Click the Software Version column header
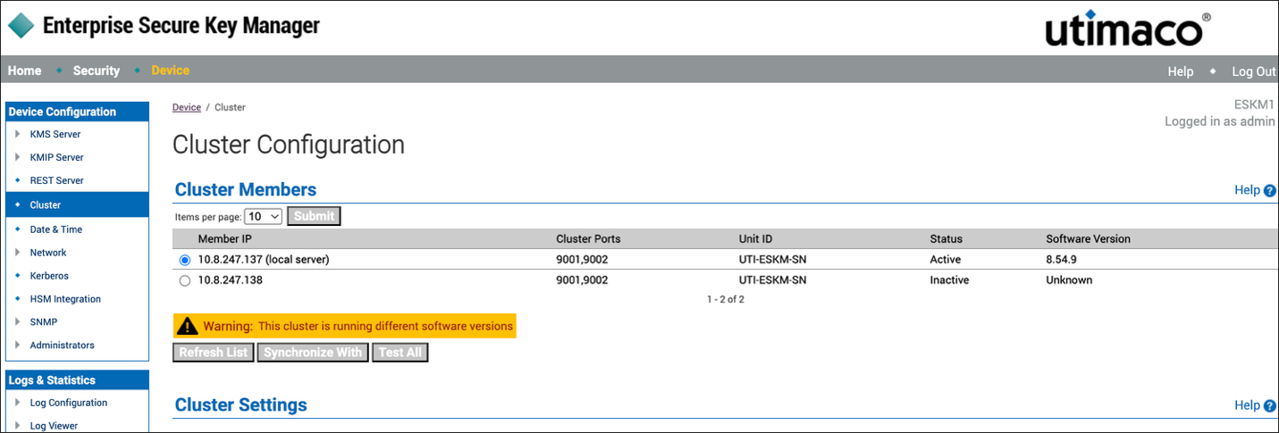This screenshot has width=1279, height=433. pos(1088,239)
